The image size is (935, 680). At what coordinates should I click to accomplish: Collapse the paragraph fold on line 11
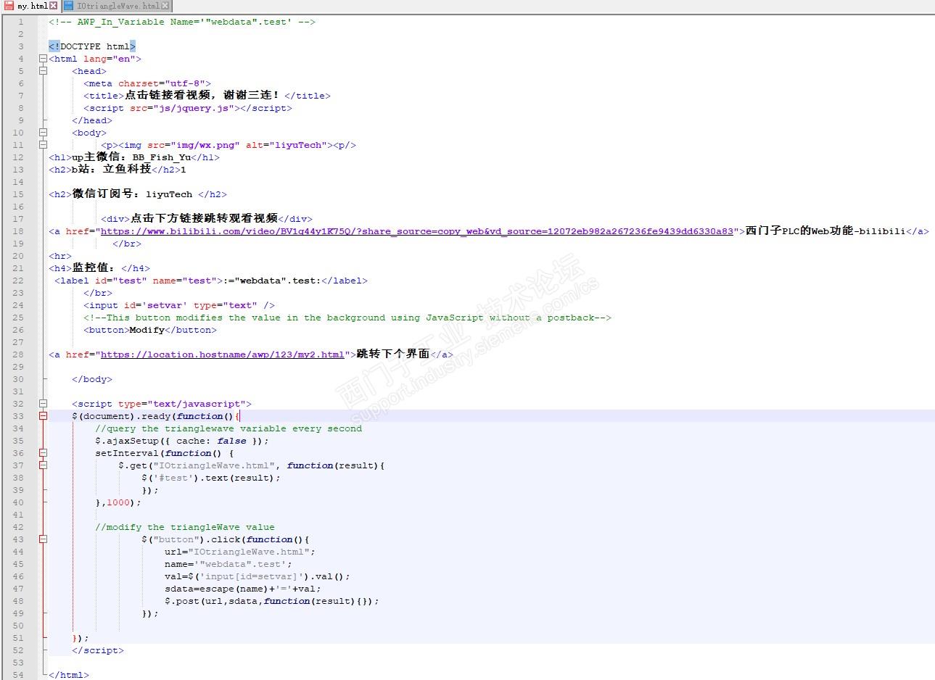click(43, 145)
